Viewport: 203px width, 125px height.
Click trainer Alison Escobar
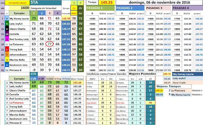[122, 91]
